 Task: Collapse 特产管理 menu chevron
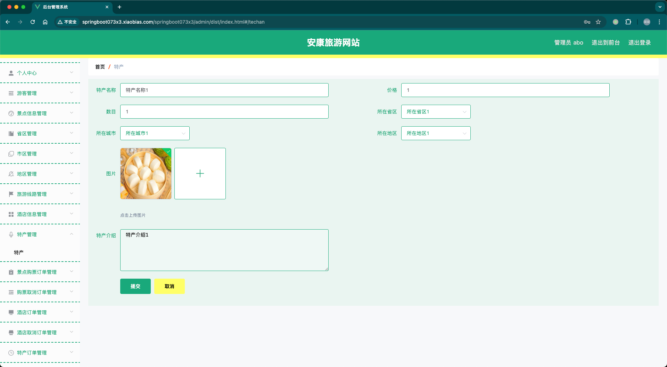(72, 234)
